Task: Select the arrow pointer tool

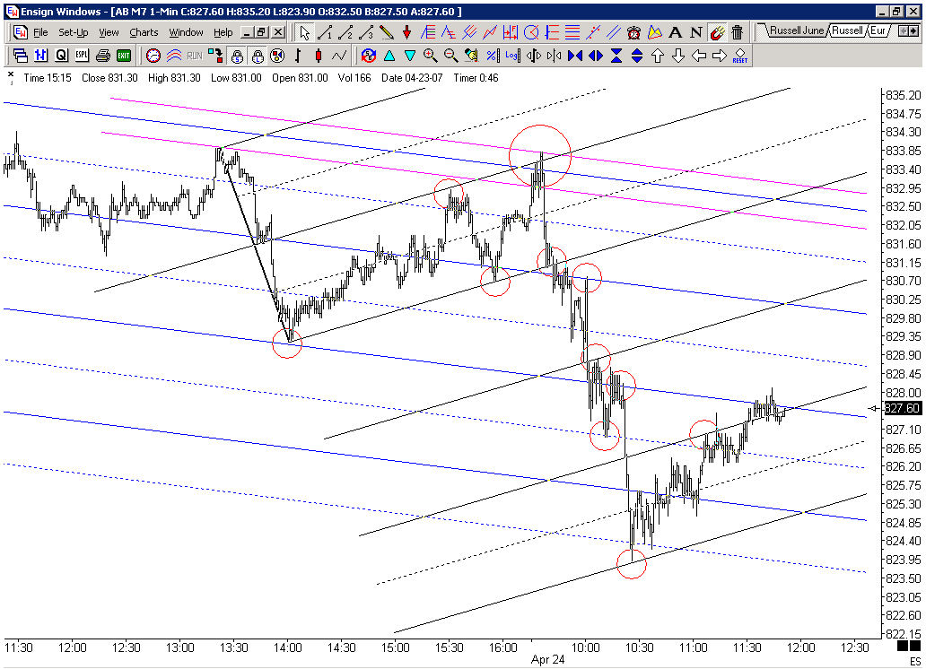Action: tap(305, 32)
